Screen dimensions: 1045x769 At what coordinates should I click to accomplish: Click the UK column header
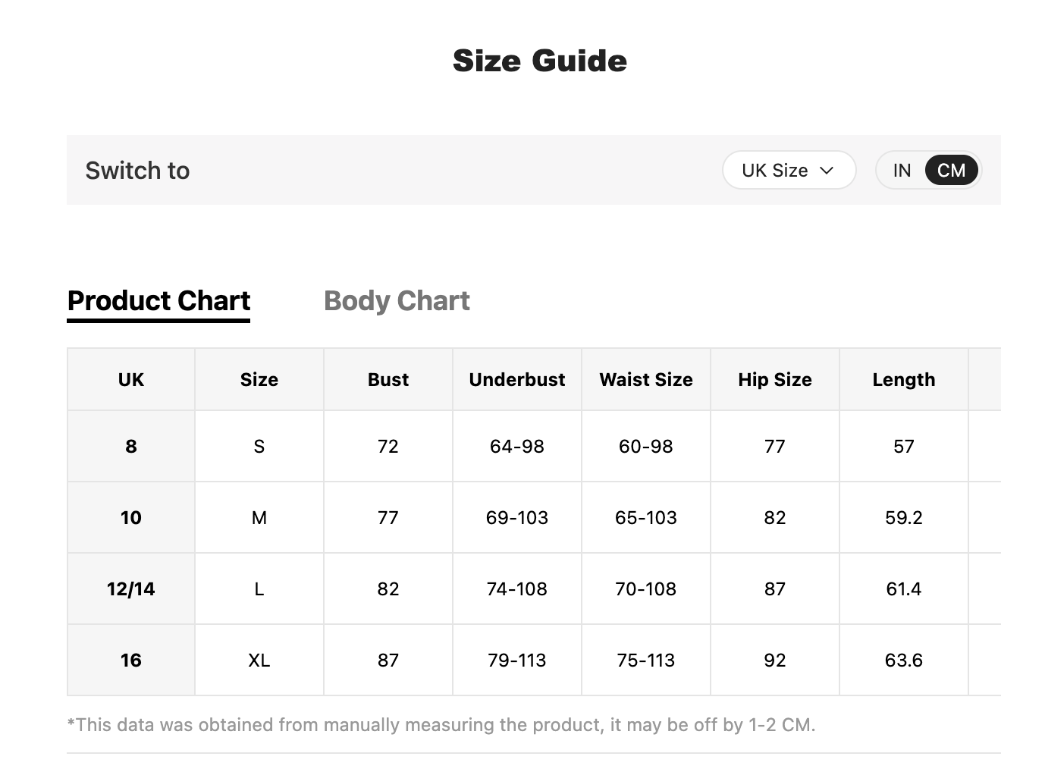[x=131, y=379]
